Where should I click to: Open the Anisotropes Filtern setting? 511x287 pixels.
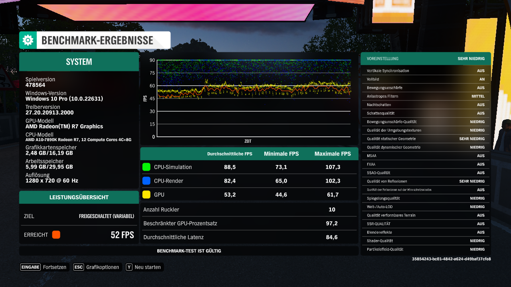pos(426,96)
